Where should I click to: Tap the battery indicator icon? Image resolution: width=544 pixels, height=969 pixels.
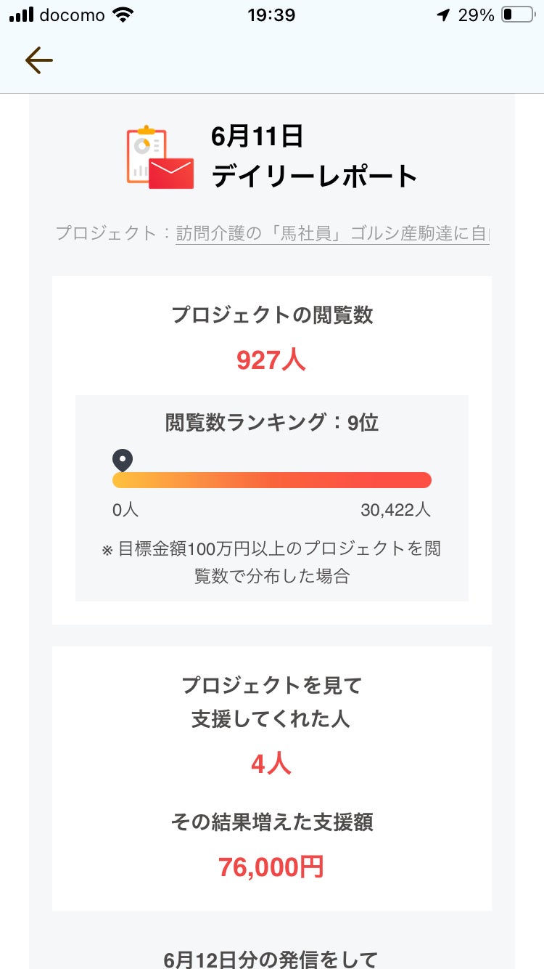pyautogui.click(x=517, y=15)
